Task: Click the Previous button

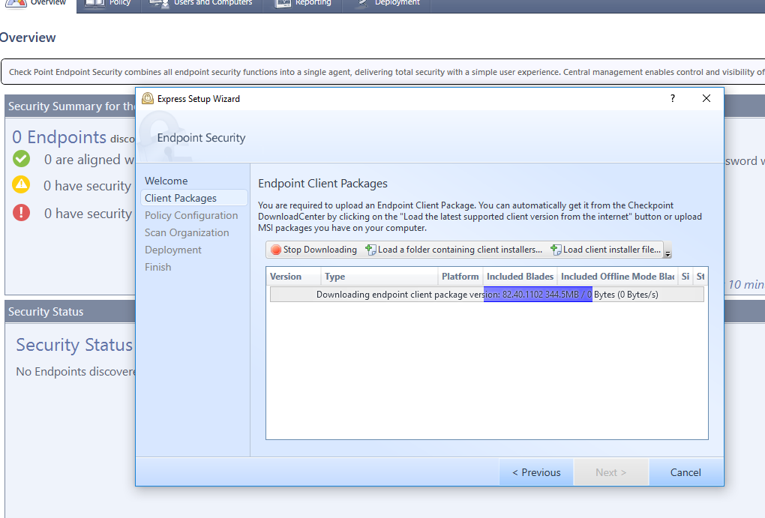Action: click(535, 472)
